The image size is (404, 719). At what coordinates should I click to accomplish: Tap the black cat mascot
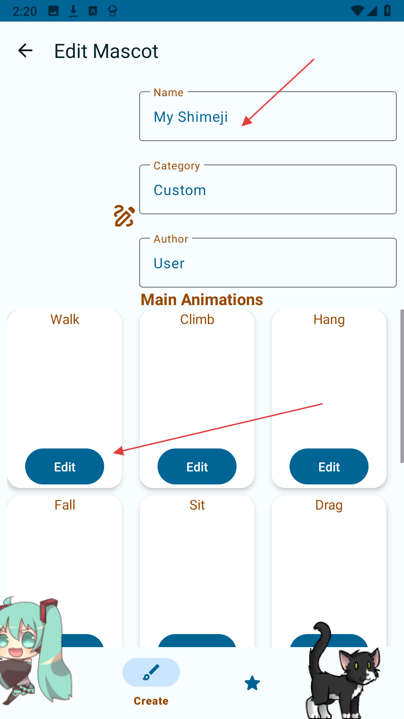coord(343,670)
